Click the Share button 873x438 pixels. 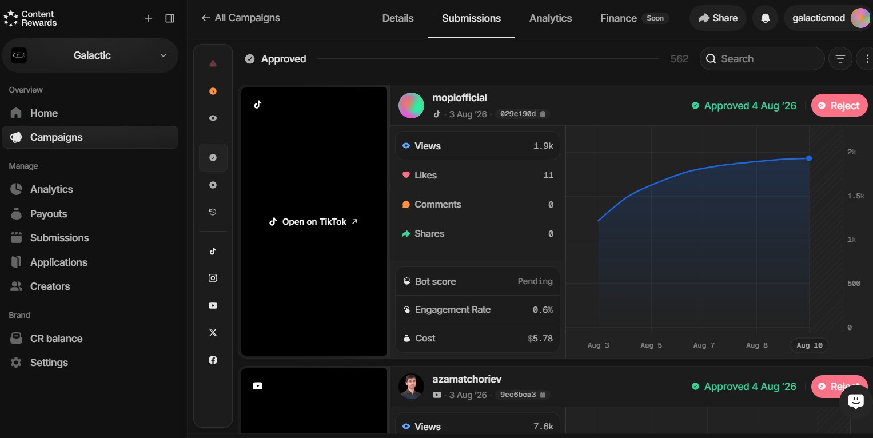718,18
